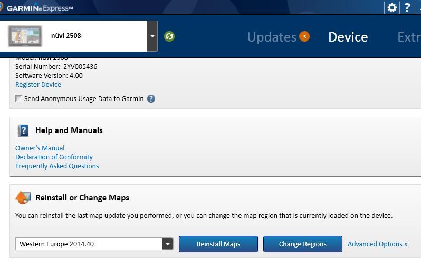Open the Owner's Manual link
The image size is (421, 261).
40,148
